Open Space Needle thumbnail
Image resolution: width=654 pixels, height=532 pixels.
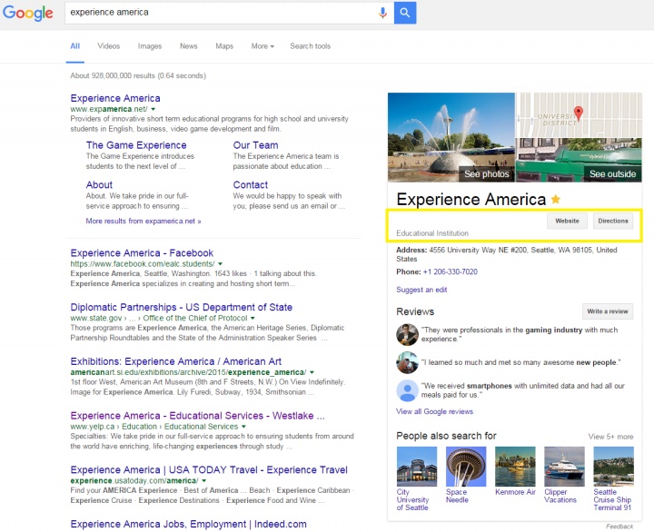(466, 467)
